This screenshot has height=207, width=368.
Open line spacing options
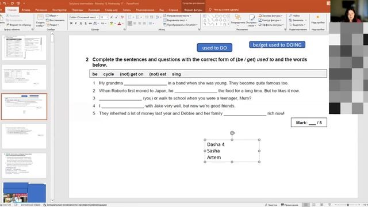(x=158, y=17)
